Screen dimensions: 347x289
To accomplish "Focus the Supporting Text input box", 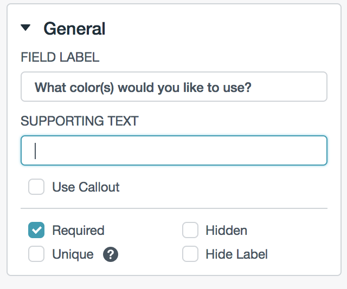I will 173,150.
